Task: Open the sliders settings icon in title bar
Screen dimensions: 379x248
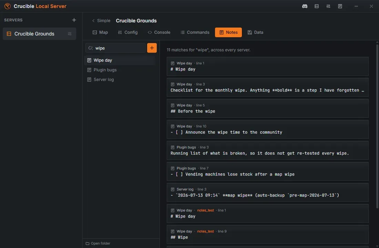Action: 328,6
